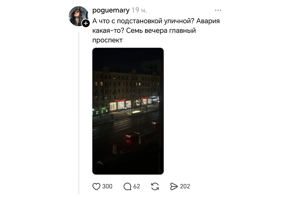The height and width of the screenshot is (197, 296).
Task: Click the text line 'какая-то? Семь вечера главный'
Action: point(144,31)
